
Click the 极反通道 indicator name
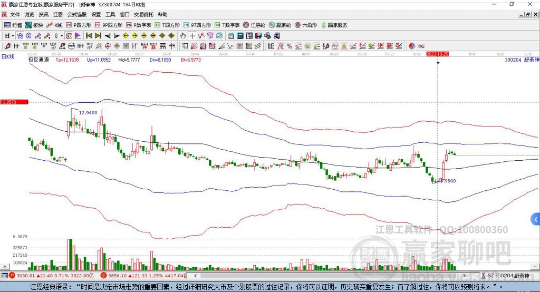(38, 60)
